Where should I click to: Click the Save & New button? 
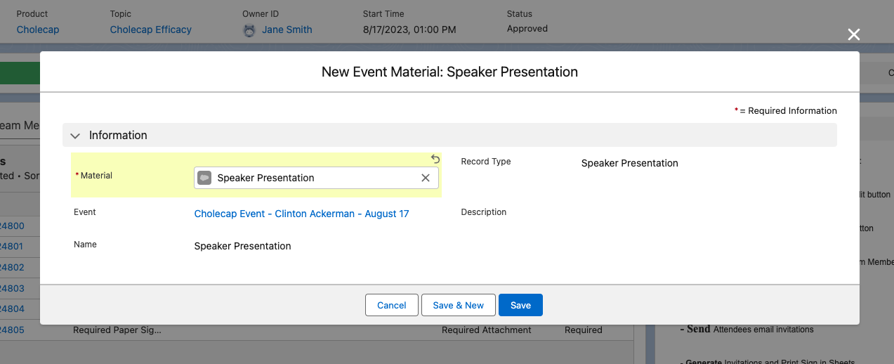coord(458,305)
